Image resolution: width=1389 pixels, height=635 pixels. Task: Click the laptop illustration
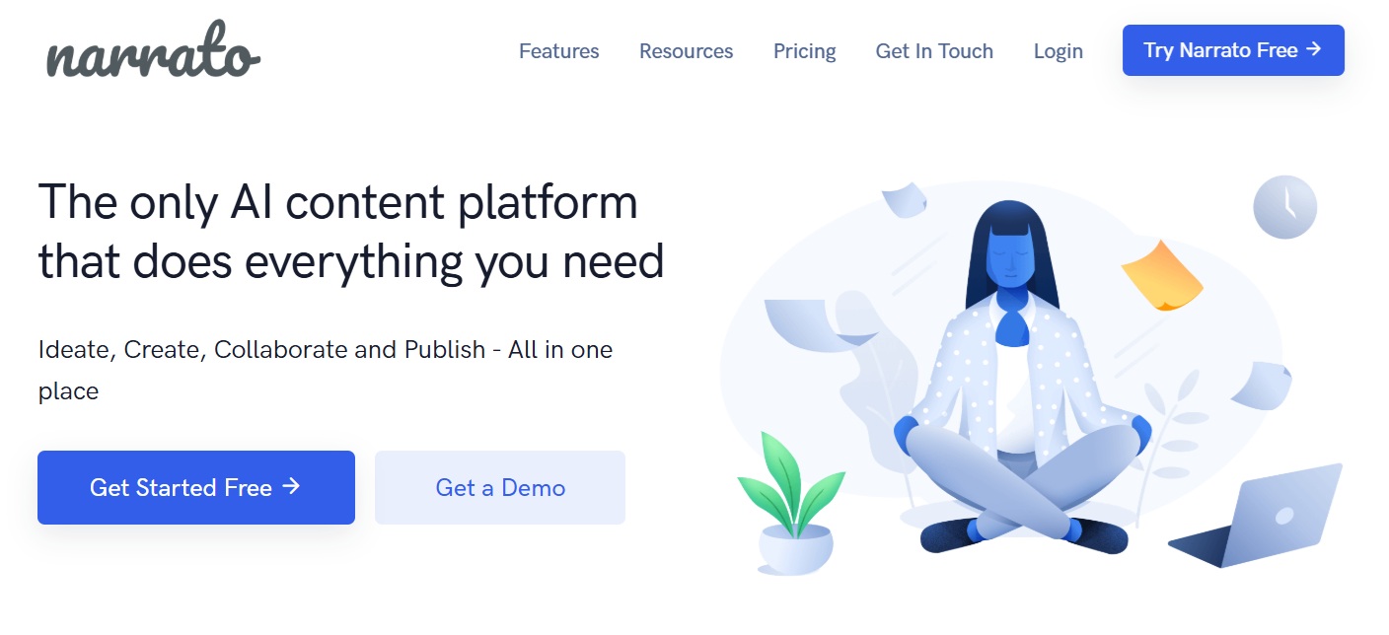coord(1256,517)
